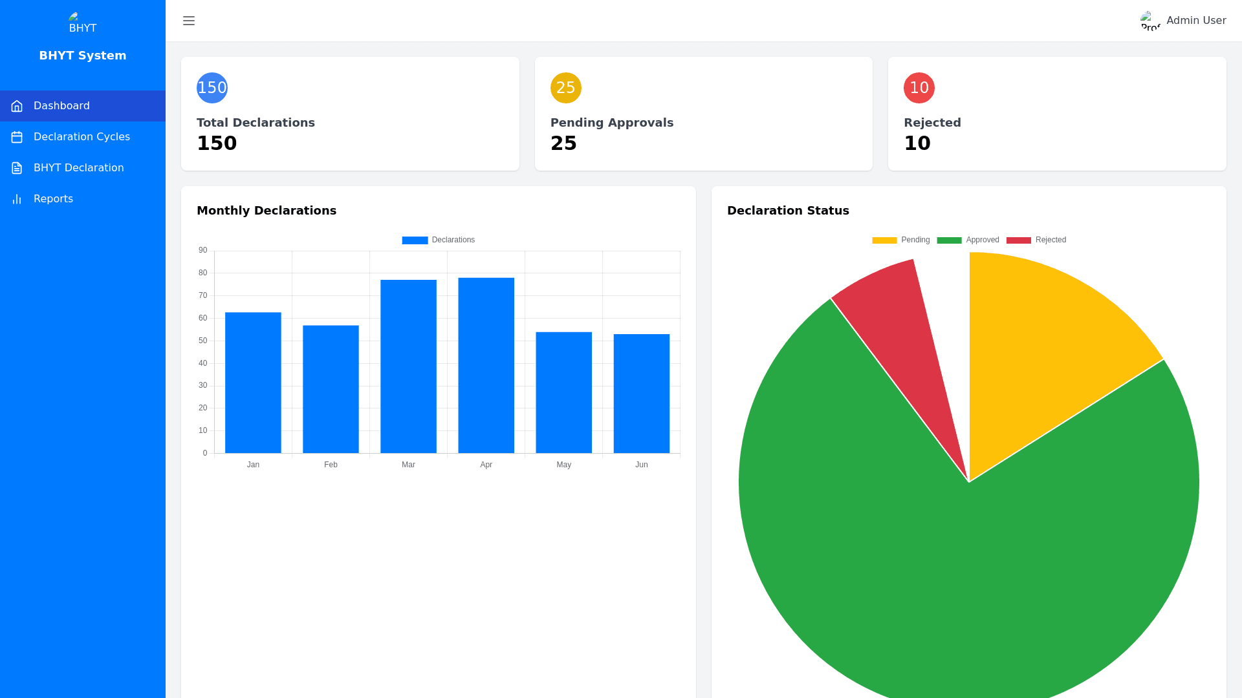
Task: Click the BHYT logo image
Action: (x=82, y=23)
